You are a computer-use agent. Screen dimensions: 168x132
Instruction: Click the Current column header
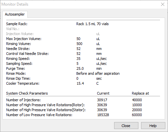point(103,93)
